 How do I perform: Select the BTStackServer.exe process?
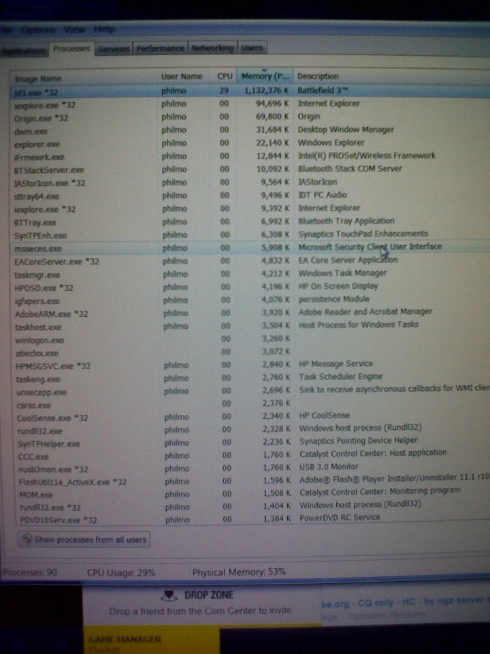coord(49,170)
